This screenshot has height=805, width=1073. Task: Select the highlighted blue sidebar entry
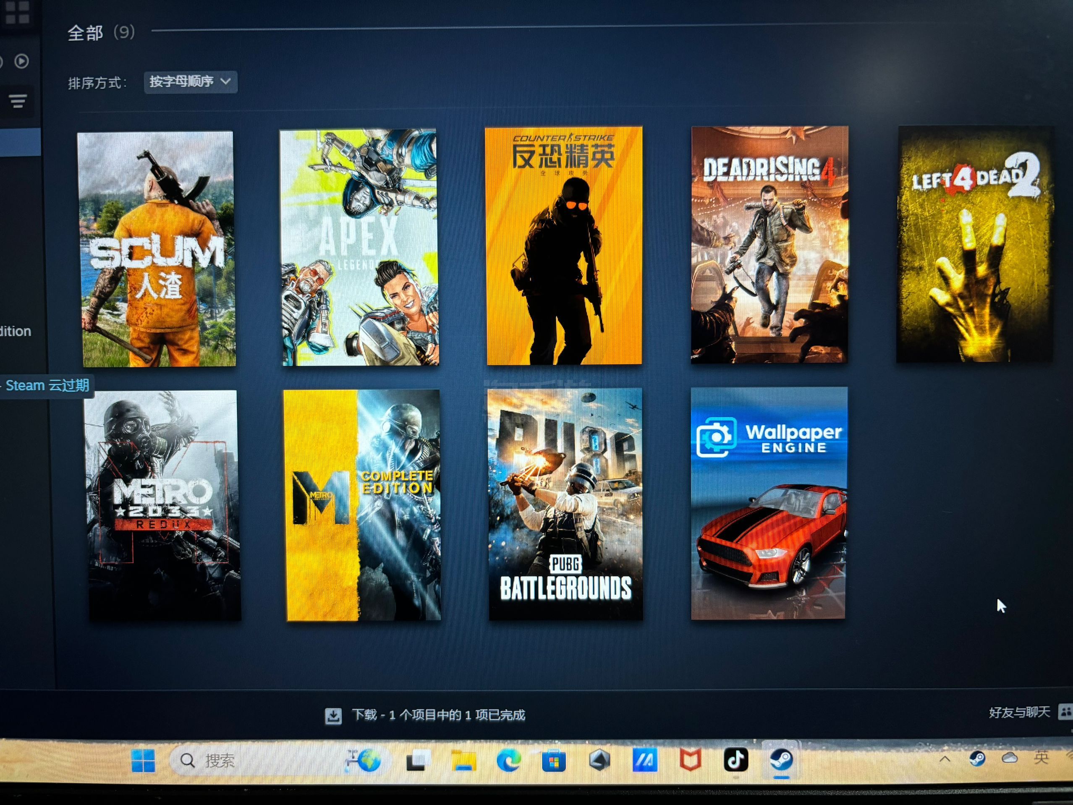(21, 142)
